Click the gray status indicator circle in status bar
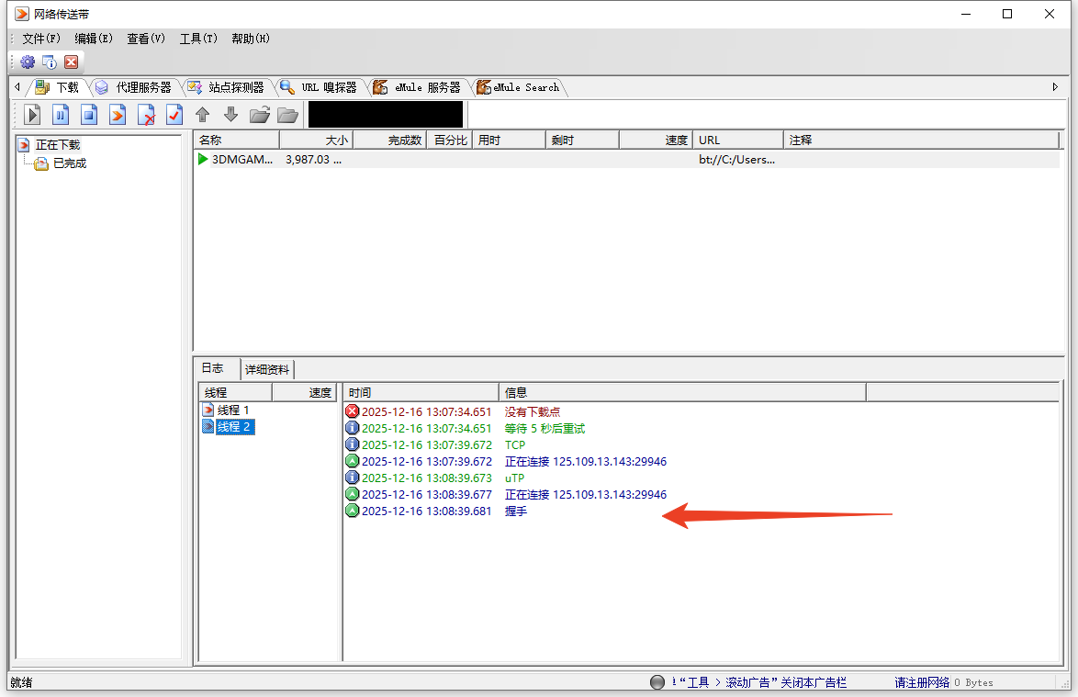1078x697 pixels. pos(657,682)
